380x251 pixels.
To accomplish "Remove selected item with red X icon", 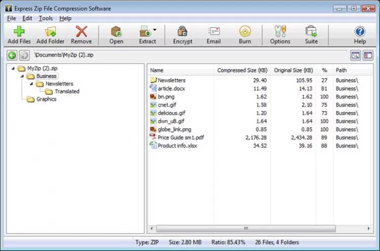I will coord(82,31).
